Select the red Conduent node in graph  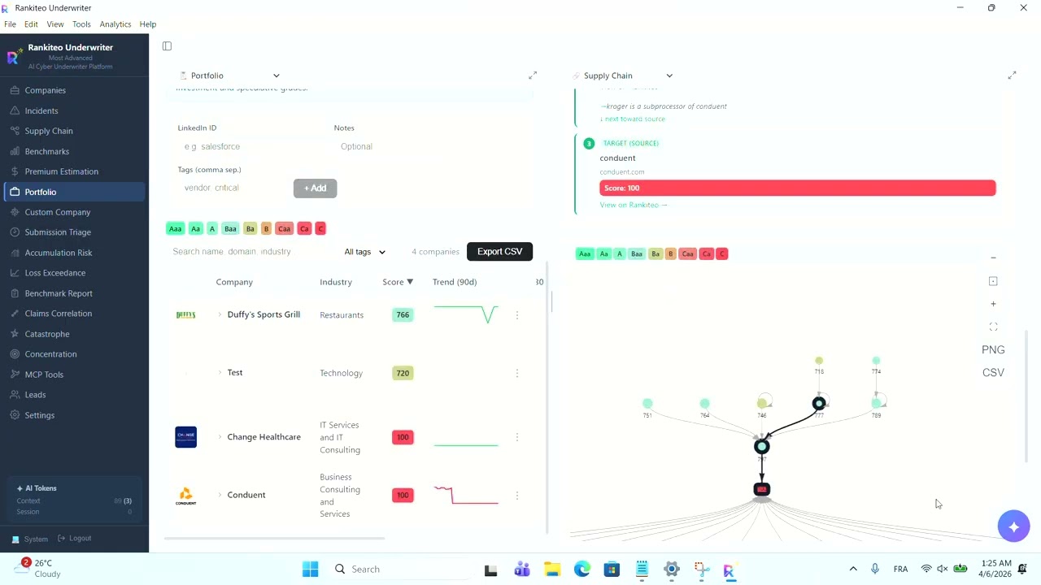[762, 489]
